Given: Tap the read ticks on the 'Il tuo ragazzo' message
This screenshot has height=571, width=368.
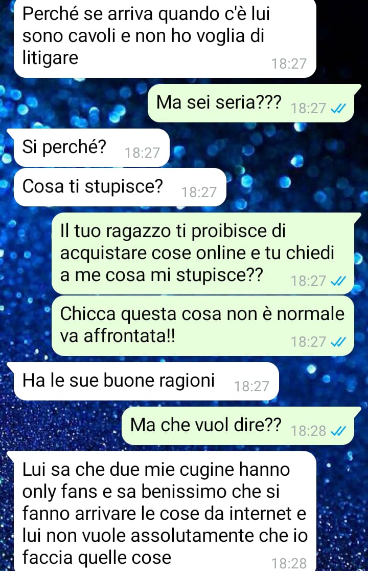Looking at the screenshot, I should [338, 281].
